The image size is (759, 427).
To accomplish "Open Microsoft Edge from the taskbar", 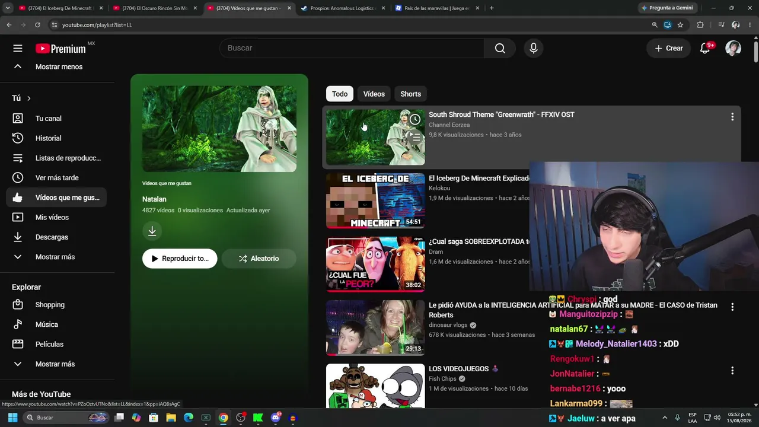I will point(189,418).
